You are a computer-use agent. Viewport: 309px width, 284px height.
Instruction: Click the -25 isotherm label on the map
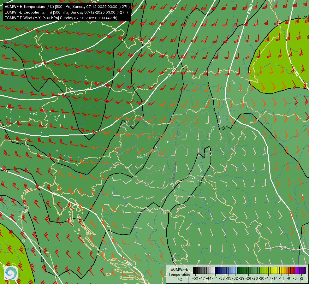tap(4, 47)
